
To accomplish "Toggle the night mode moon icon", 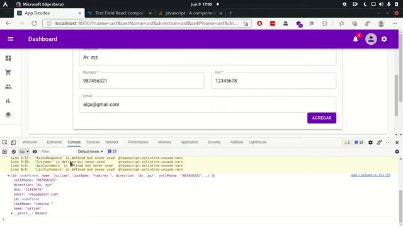I will point(365,4).
